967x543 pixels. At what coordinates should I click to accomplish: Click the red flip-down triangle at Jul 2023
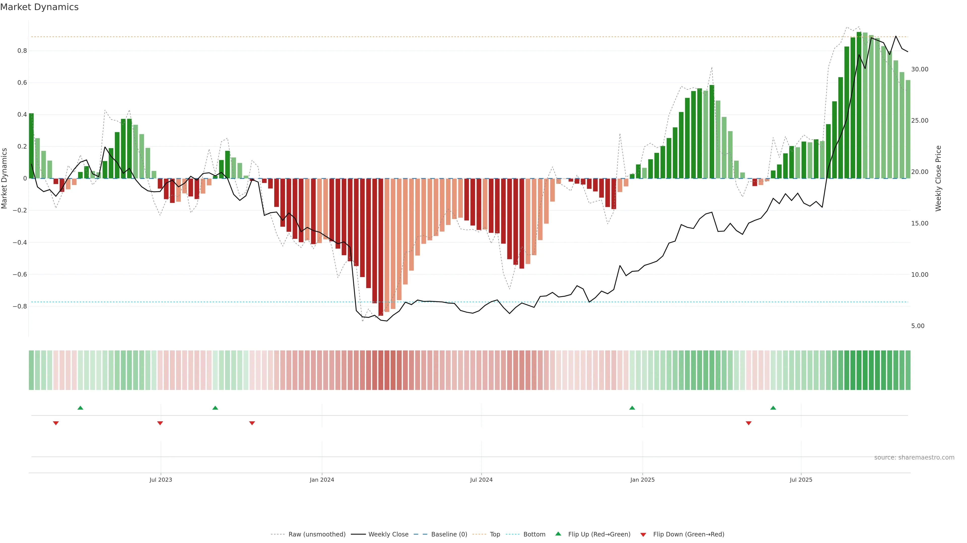click(x=160, y=423)
